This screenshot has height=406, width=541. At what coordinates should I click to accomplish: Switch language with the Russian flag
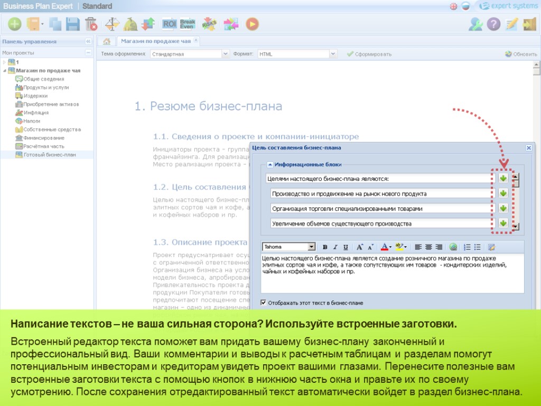coord(465,6)
